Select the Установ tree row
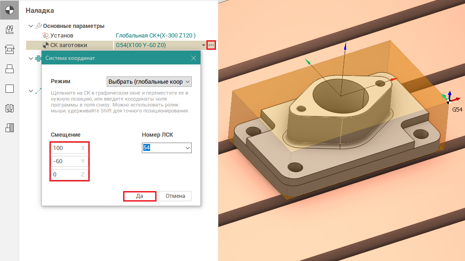Image resolution: width=465 pixels, height=261 pixels. click(x=61, y=35)
